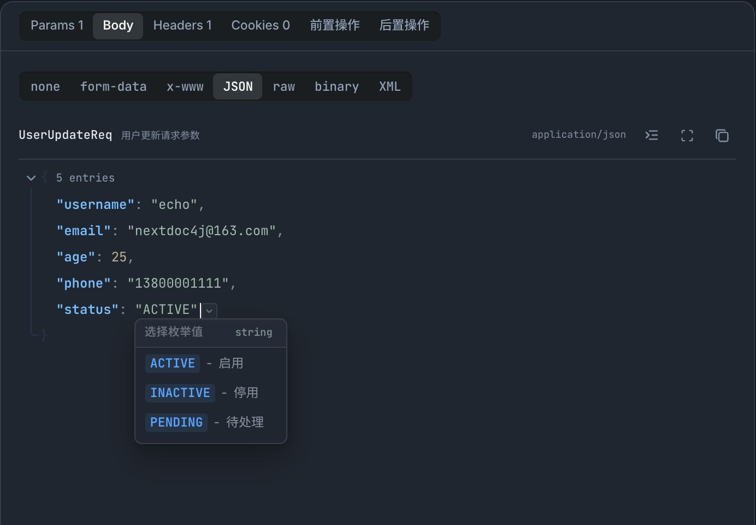Choose x-www body type

(x=185, y=86)
